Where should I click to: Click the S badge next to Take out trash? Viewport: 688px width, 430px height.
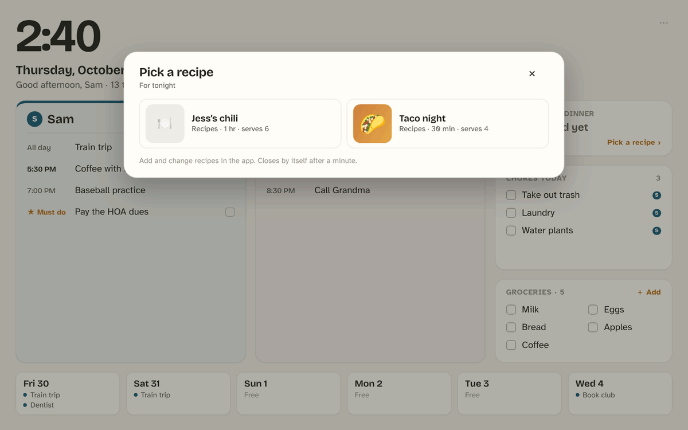(x=657, y=195)
